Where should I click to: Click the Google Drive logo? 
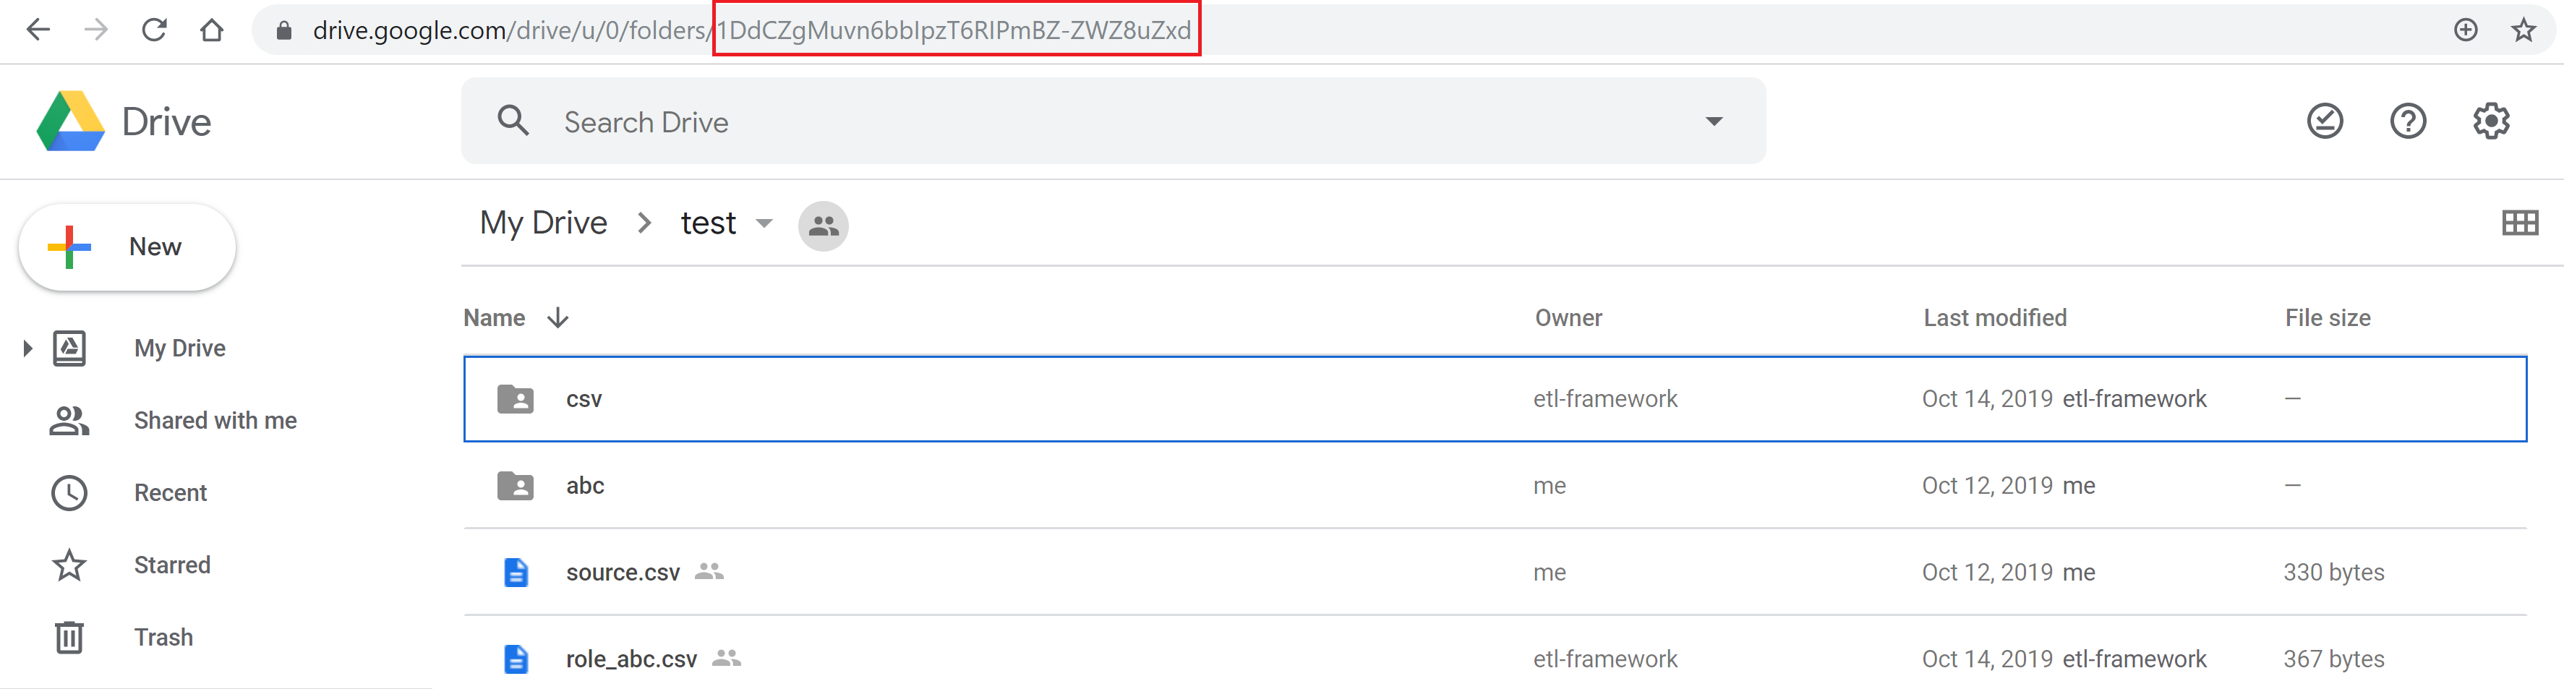point(71,121)
